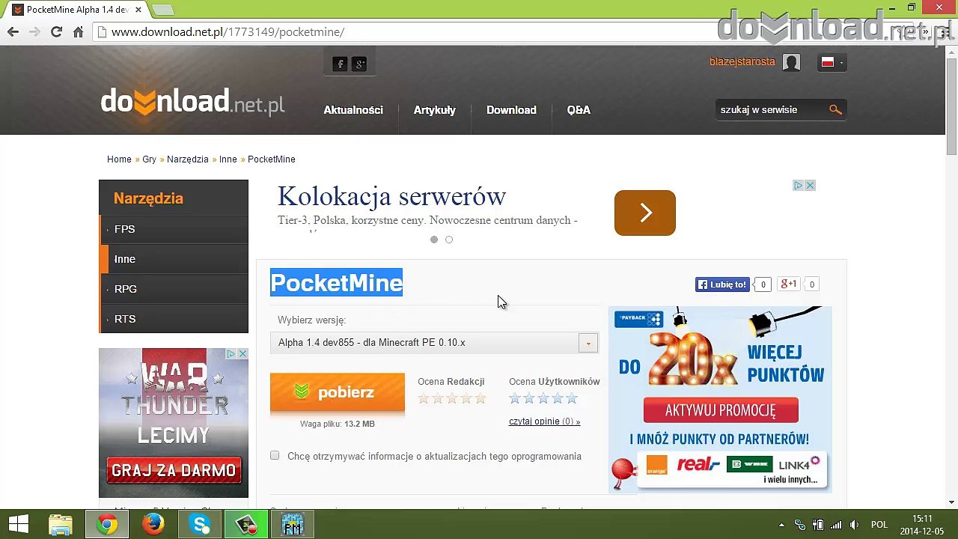Screen dimensions: 958x539
Task: Click the fifth Ocena Redakcji star
Action: [480, 398]
